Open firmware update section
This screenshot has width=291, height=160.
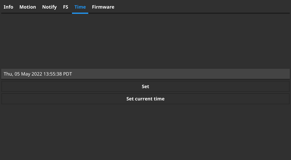[103, 7]
